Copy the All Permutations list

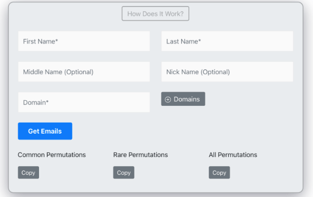[x=219, y=173]
